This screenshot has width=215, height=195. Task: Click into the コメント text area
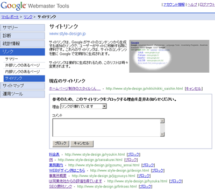pos(106,128)
